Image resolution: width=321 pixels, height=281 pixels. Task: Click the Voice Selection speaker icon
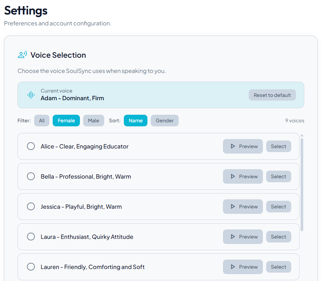23,55
